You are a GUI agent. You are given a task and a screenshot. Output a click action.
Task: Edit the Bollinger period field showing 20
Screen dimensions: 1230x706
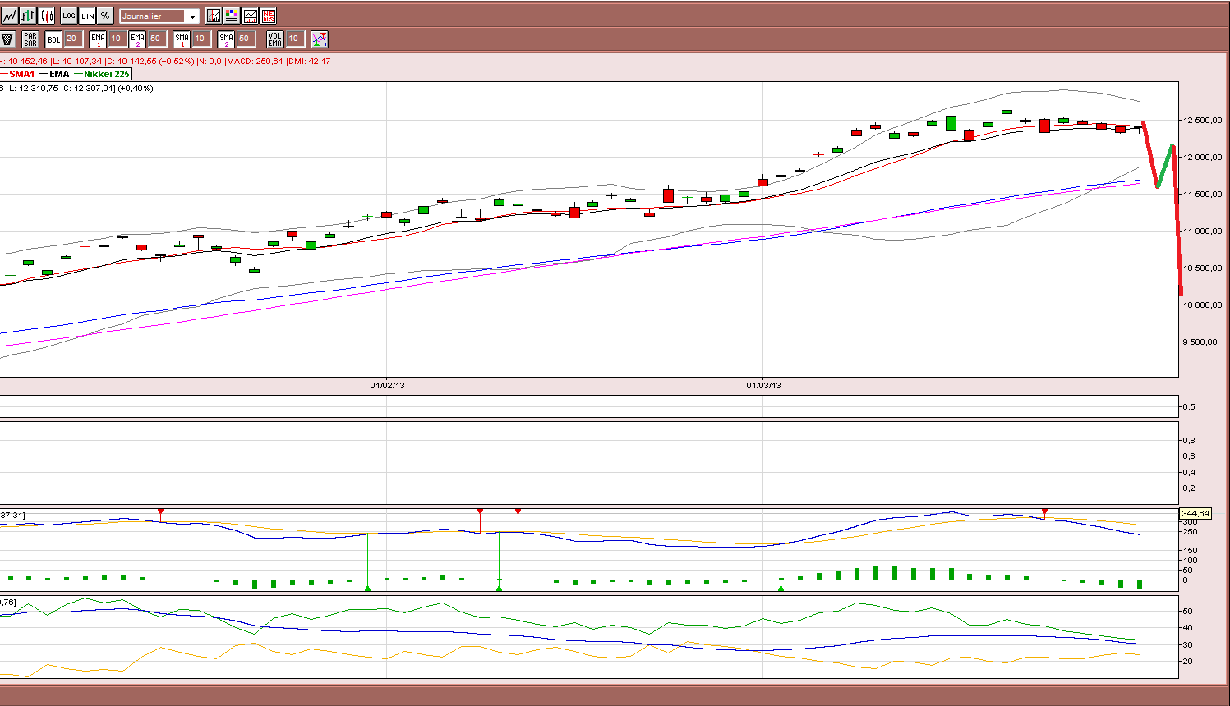[x=72, y=39]
